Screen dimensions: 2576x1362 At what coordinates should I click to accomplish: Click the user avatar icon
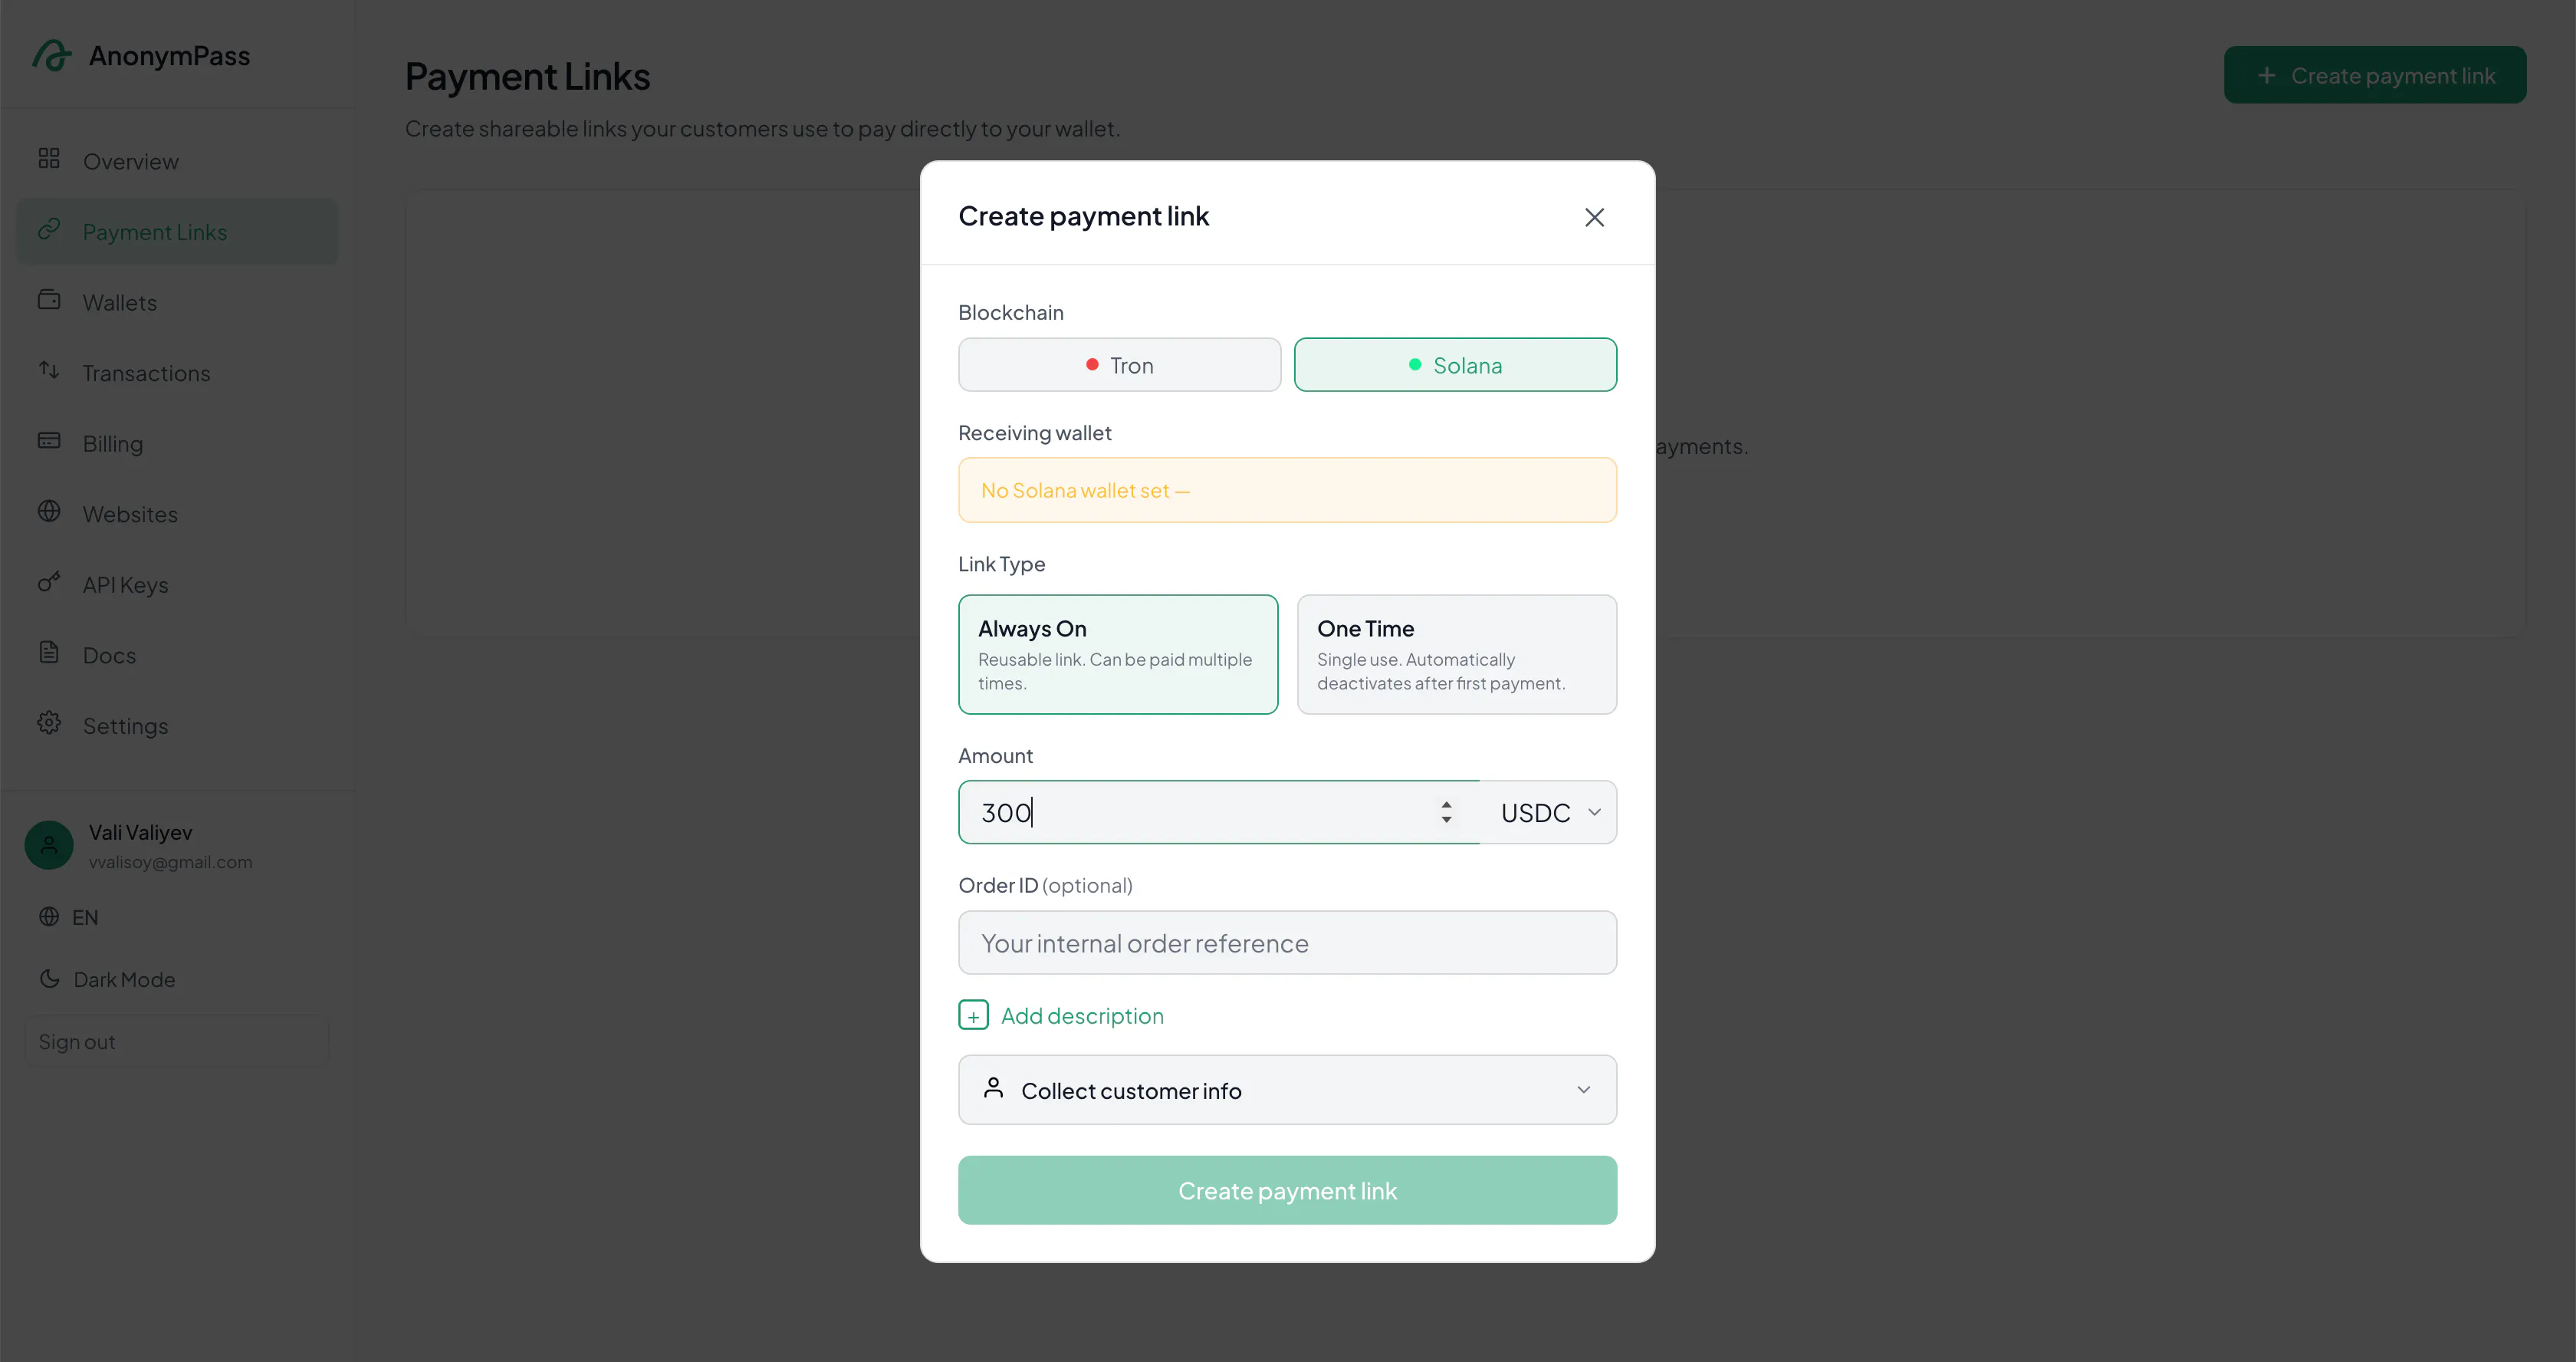(49, 845)
